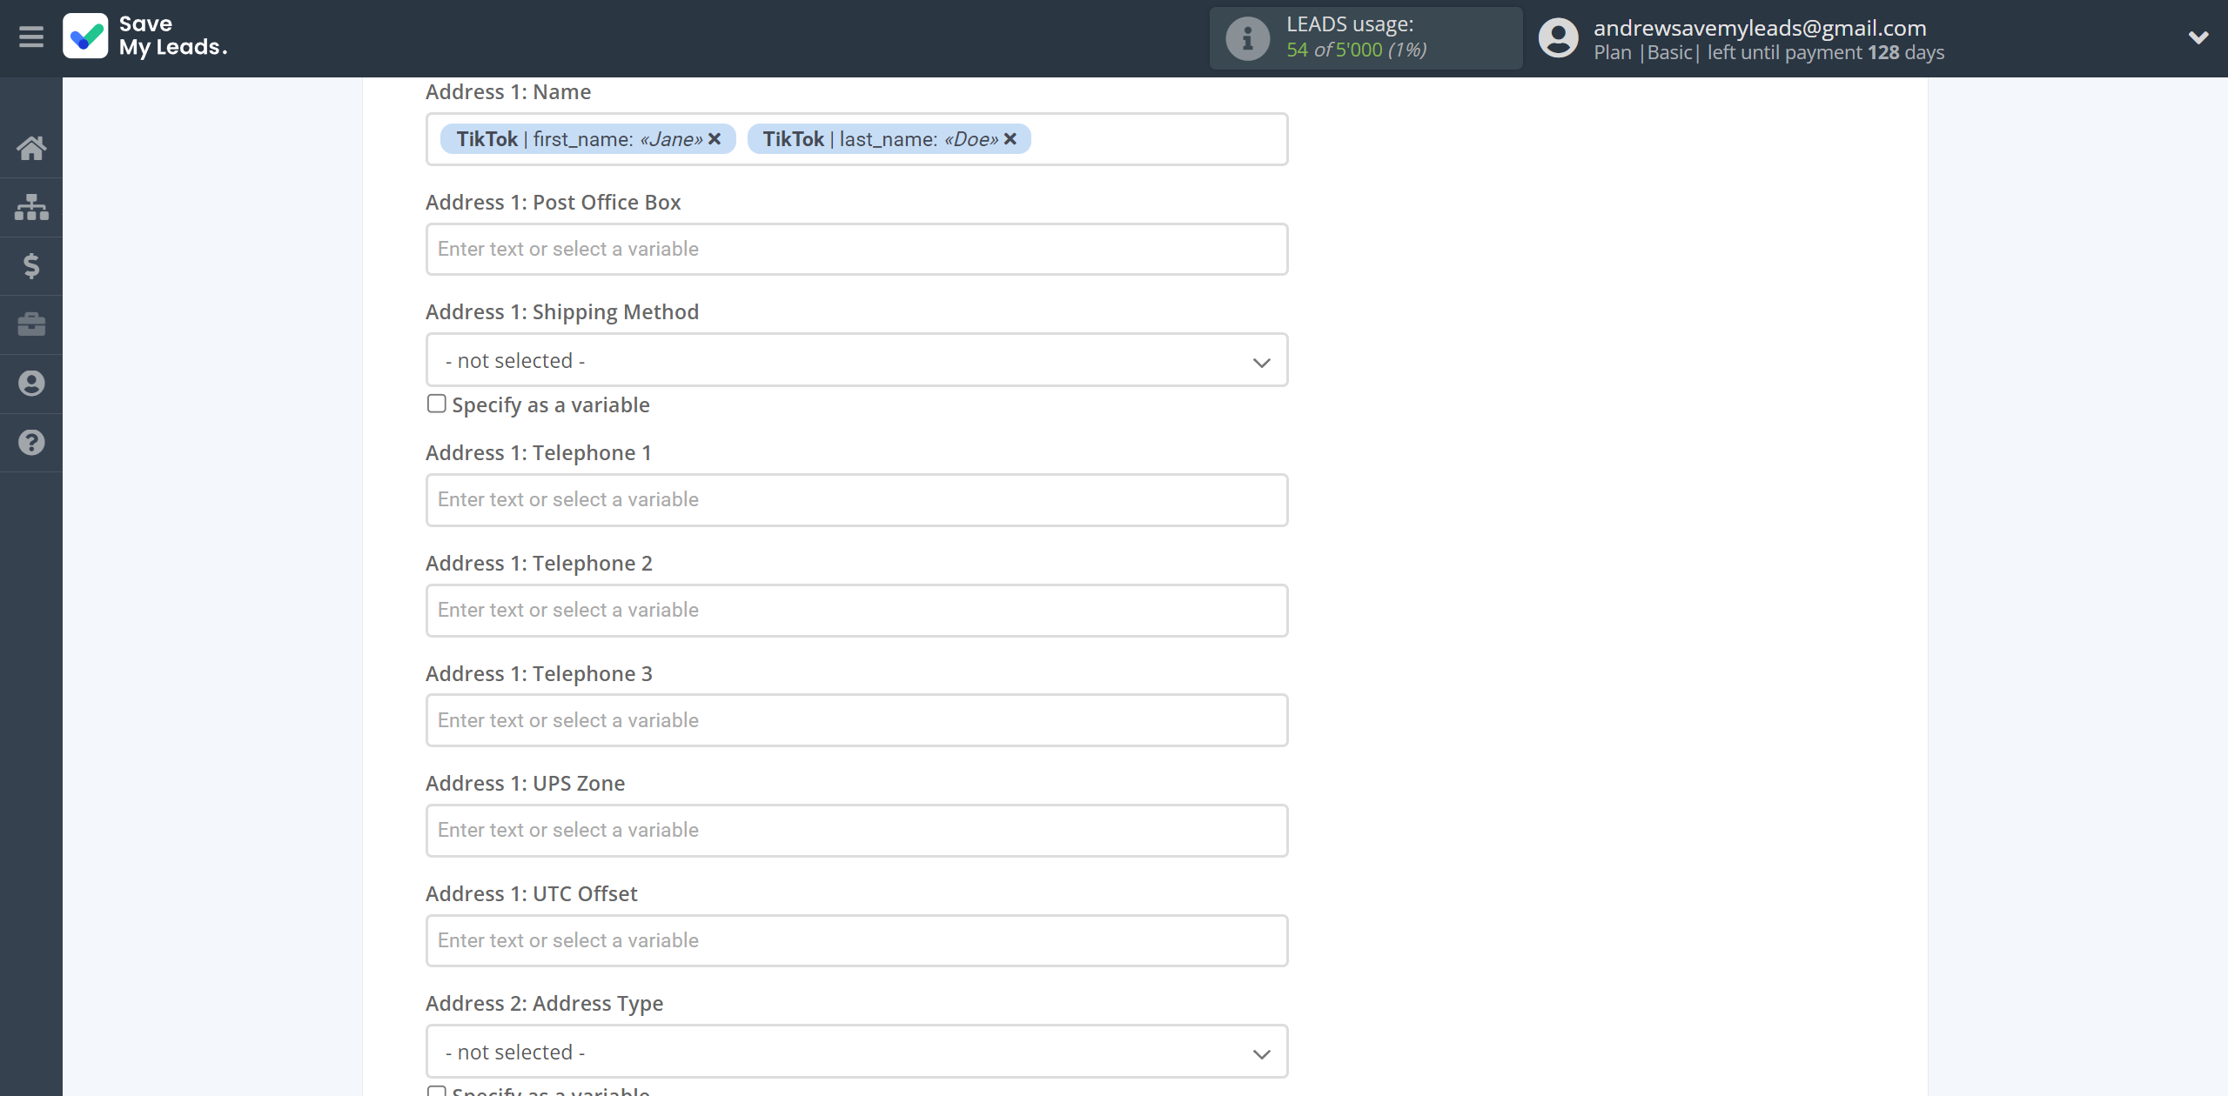Remove the TikTok last_name tag

[1010, 139]
